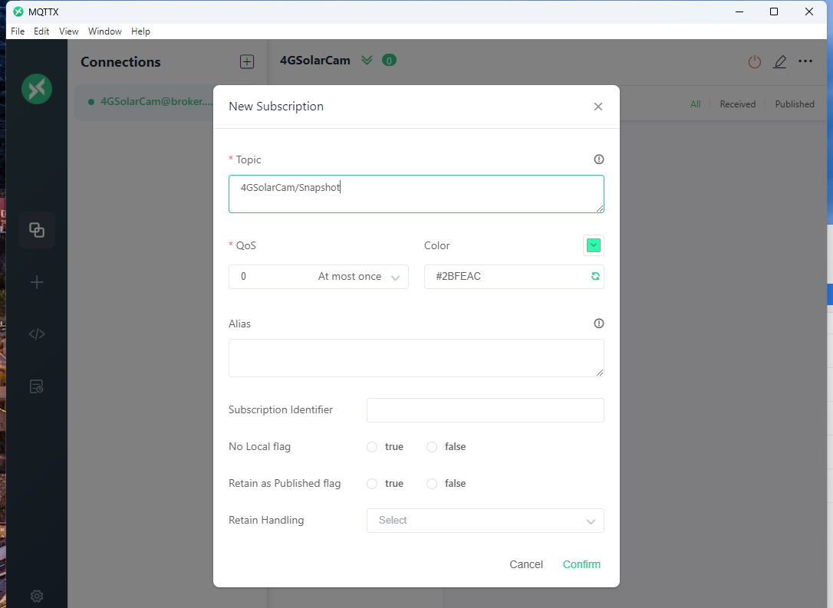This screenshot has width=833, height=608.
Task: Open the File menu
Action: click(x=18, y=31)
